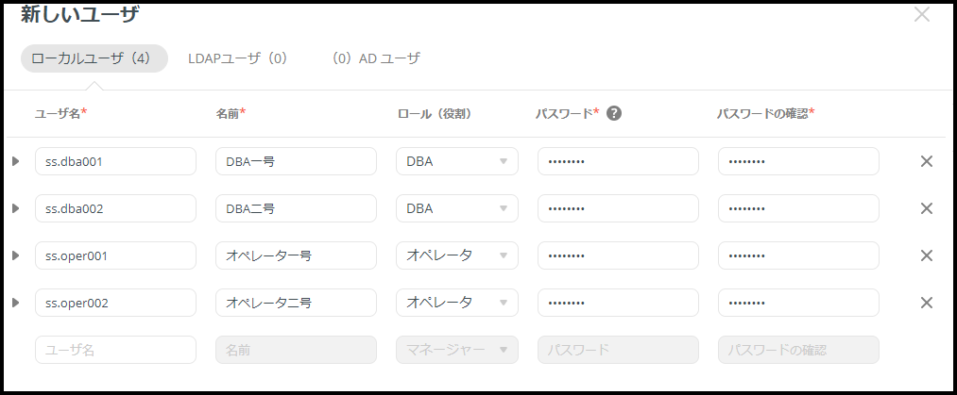Remove the ss.dba001 user row

tap(927, 161)
